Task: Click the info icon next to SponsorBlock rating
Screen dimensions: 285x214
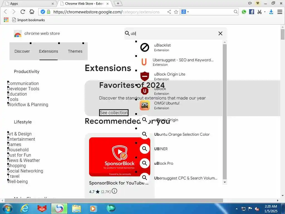Action: click(114, 191)
